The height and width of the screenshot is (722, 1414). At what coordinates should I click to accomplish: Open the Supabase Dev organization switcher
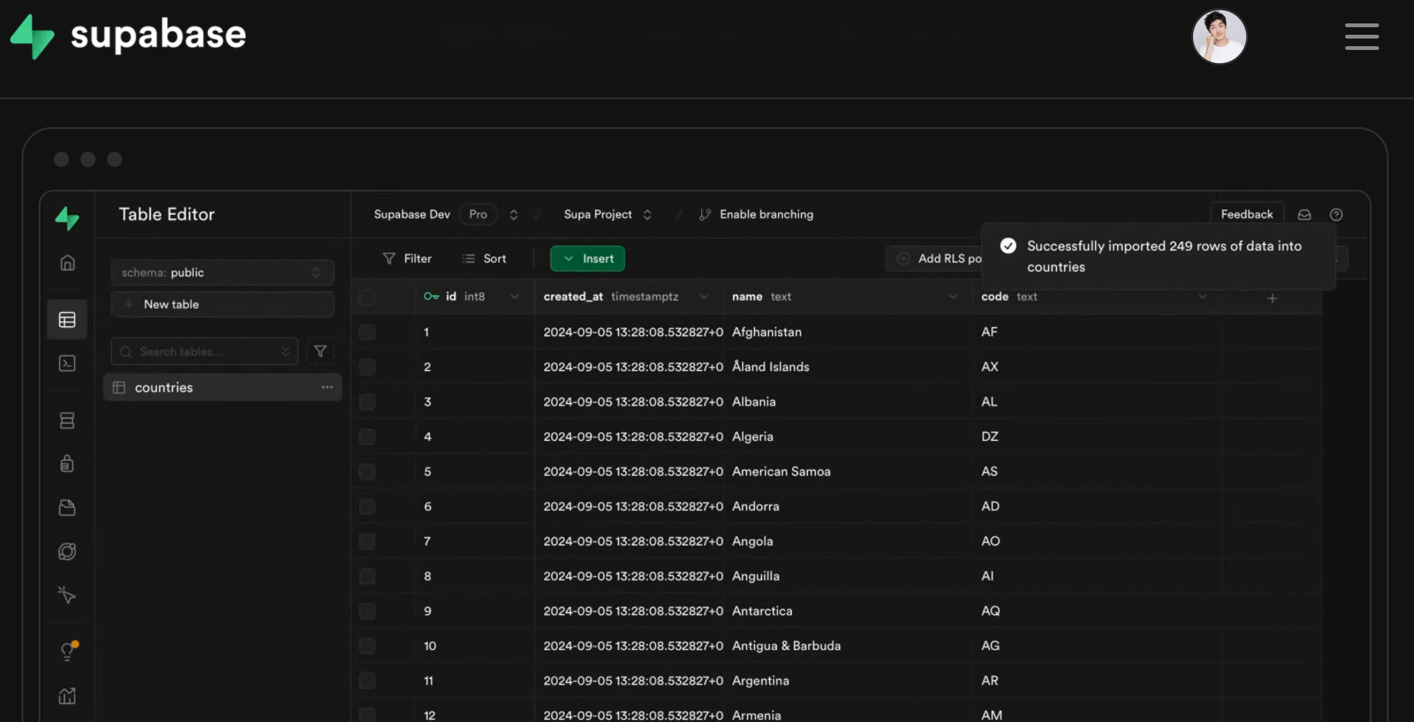[x=513, y=214]
